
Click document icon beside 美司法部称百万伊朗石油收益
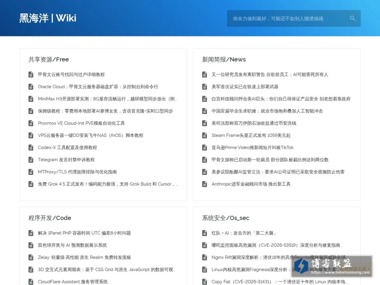[x=205, y=123]
